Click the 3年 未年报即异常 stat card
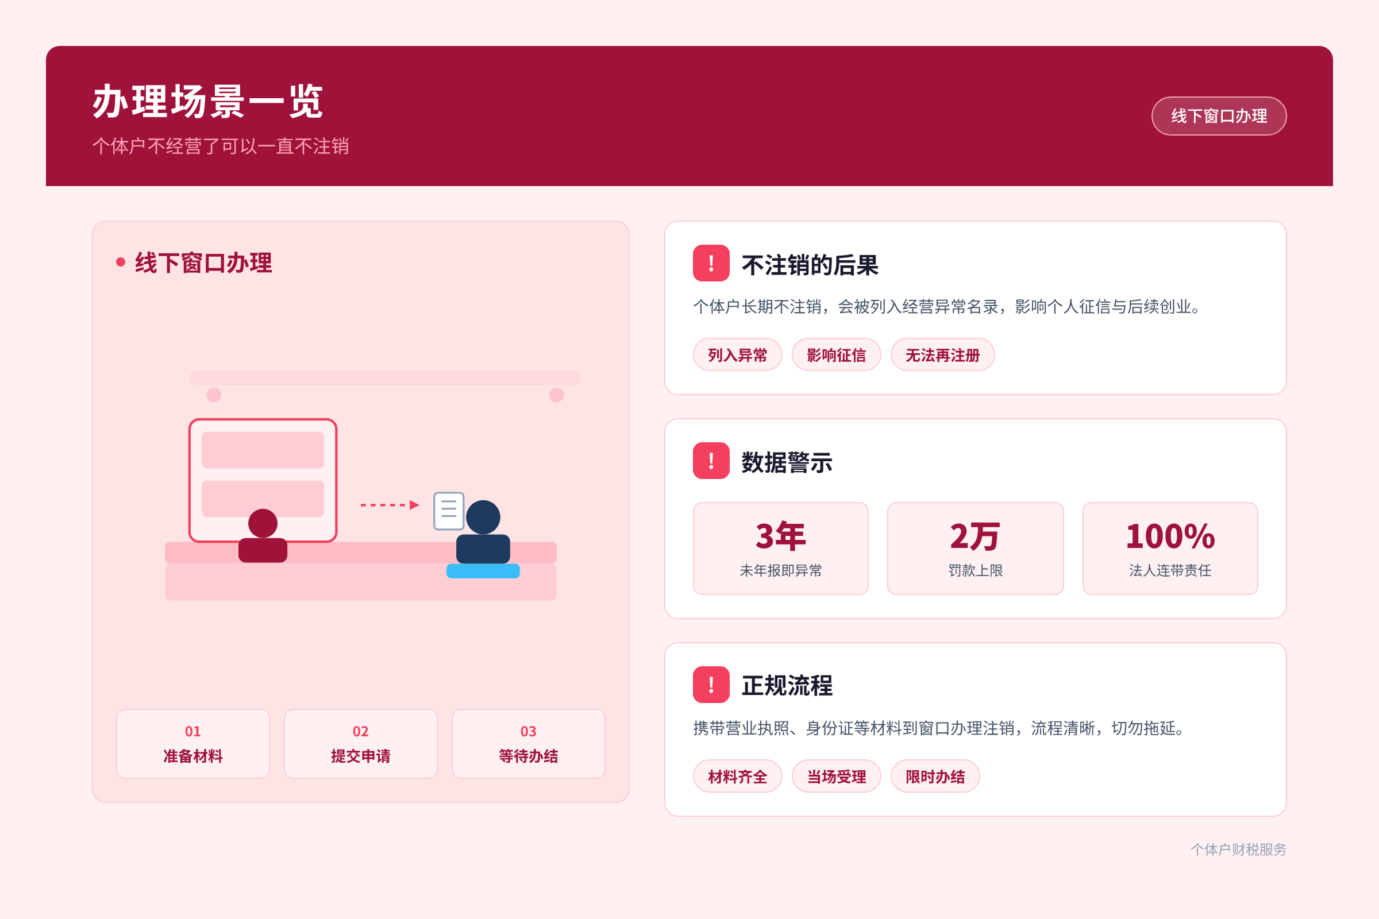1379x919 pixels. coord(780,549)
